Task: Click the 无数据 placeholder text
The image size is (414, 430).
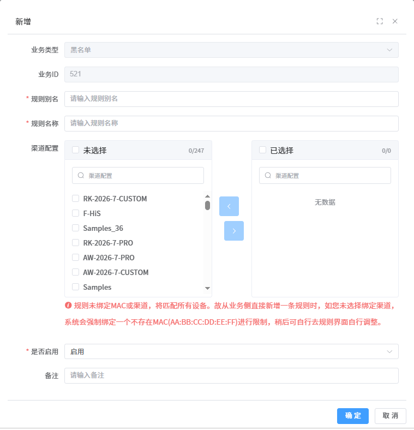Action: 325,202
